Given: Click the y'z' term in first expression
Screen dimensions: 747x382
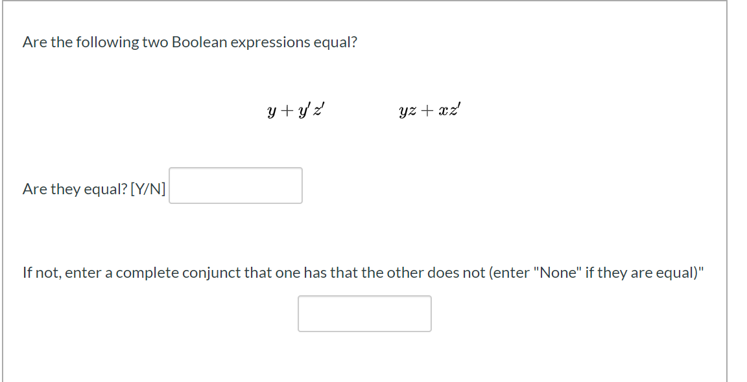Looking at the screenshot, I should click(x=311, y=112).
